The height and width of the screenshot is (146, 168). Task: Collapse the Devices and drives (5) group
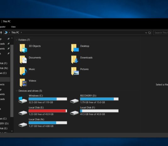coord(17,91)
